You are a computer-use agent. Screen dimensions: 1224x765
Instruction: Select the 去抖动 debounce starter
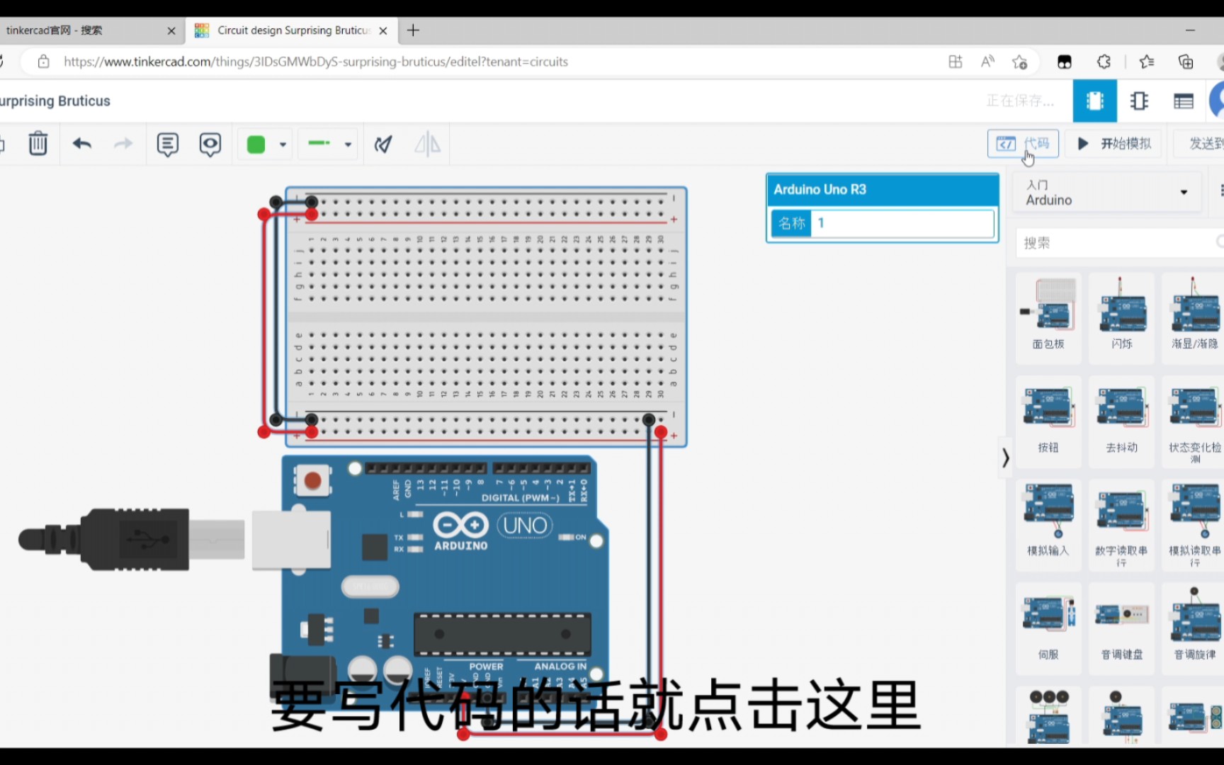[x=1122, y=421]
